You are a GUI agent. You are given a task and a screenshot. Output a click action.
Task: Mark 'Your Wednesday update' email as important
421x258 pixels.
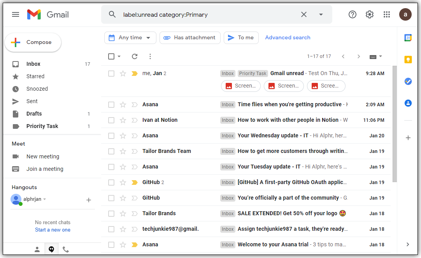point(135,136)
